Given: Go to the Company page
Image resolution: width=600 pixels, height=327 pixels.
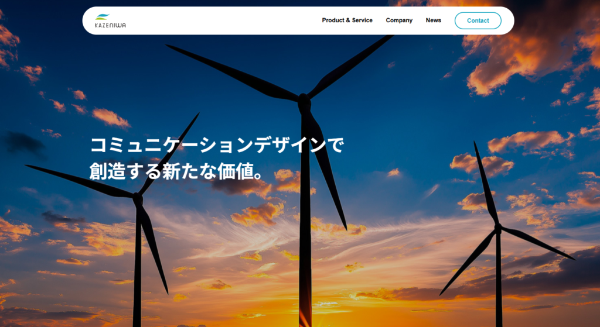Looking at the screenshot, I should [x=399, y=20].
